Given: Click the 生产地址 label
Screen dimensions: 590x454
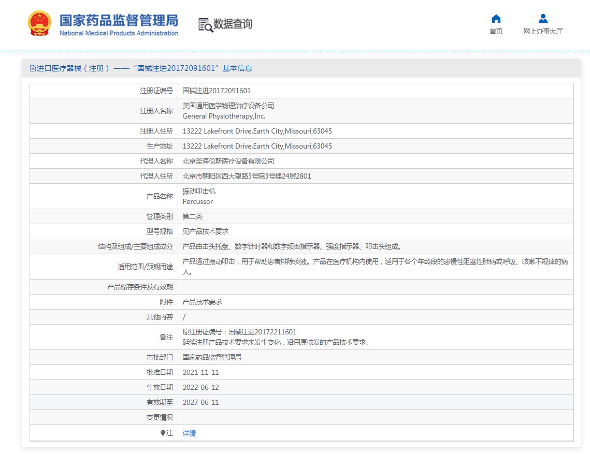Looking at the screenshot, I should (x=160, y=147).
